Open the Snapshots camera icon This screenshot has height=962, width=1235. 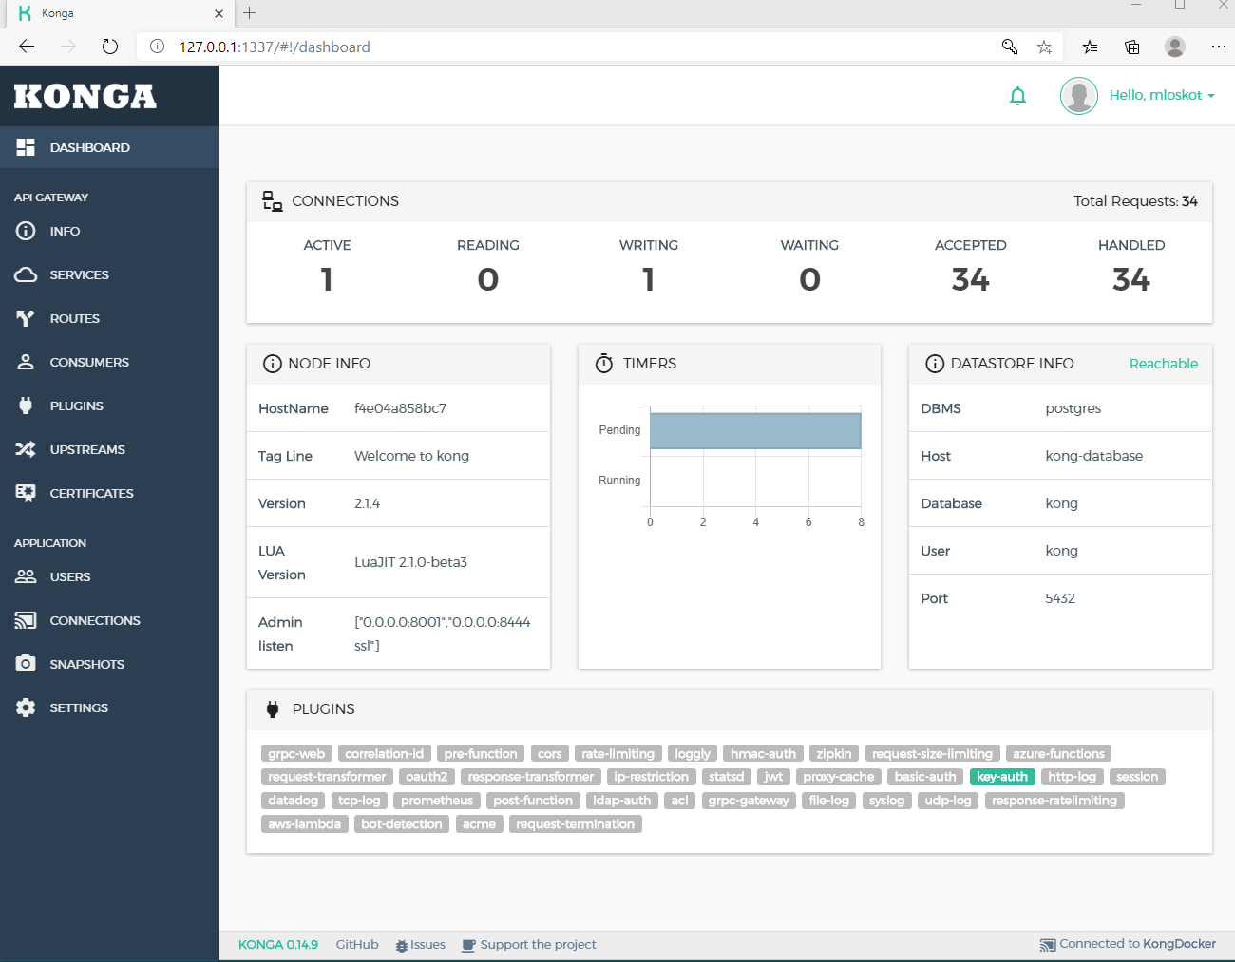coord(27,664)
